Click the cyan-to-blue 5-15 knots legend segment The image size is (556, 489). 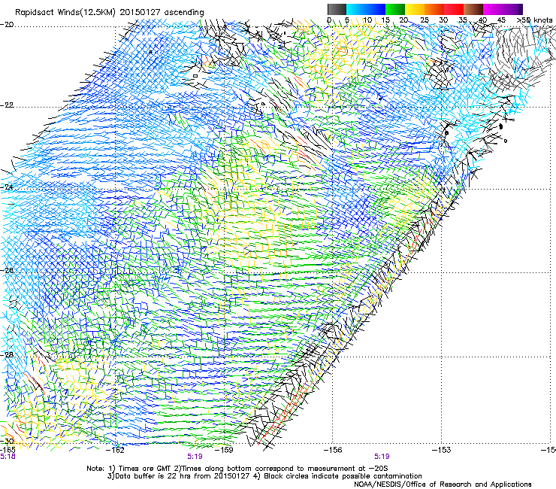(366, 9)
